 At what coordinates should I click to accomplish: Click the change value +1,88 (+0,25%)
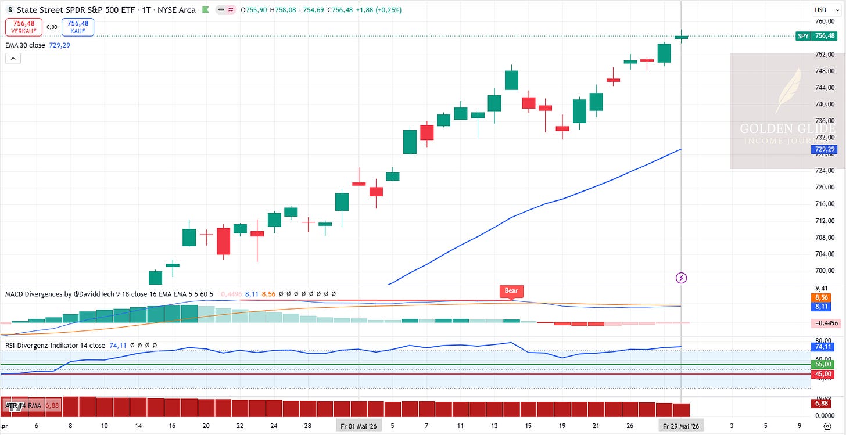[x=379, y=10]
